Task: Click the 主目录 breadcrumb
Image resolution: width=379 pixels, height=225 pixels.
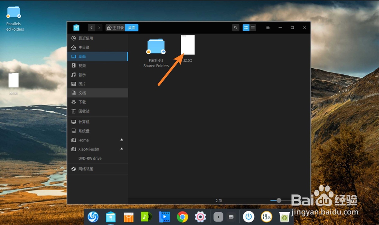Action: click(x=115, y=28)
